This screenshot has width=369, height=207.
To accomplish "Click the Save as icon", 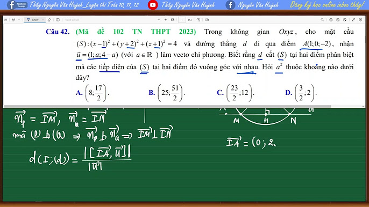I will point(345,20).
